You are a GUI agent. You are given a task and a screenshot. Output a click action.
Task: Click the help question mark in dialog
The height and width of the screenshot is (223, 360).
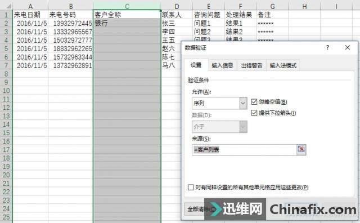point(327,48)
